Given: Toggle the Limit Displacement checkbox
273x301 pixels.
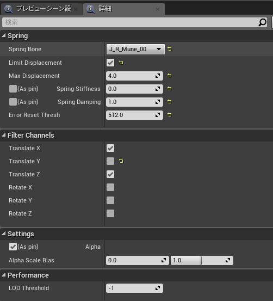Looking at the screenshot, I should (110, 63).
